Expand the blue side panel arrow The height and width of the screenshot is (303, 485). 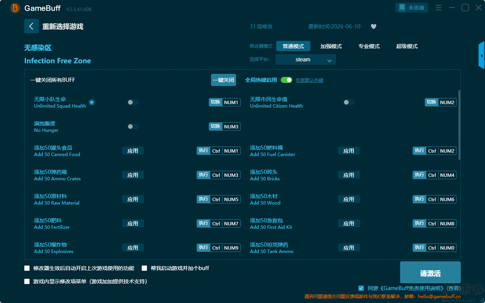tap(482, 55)
